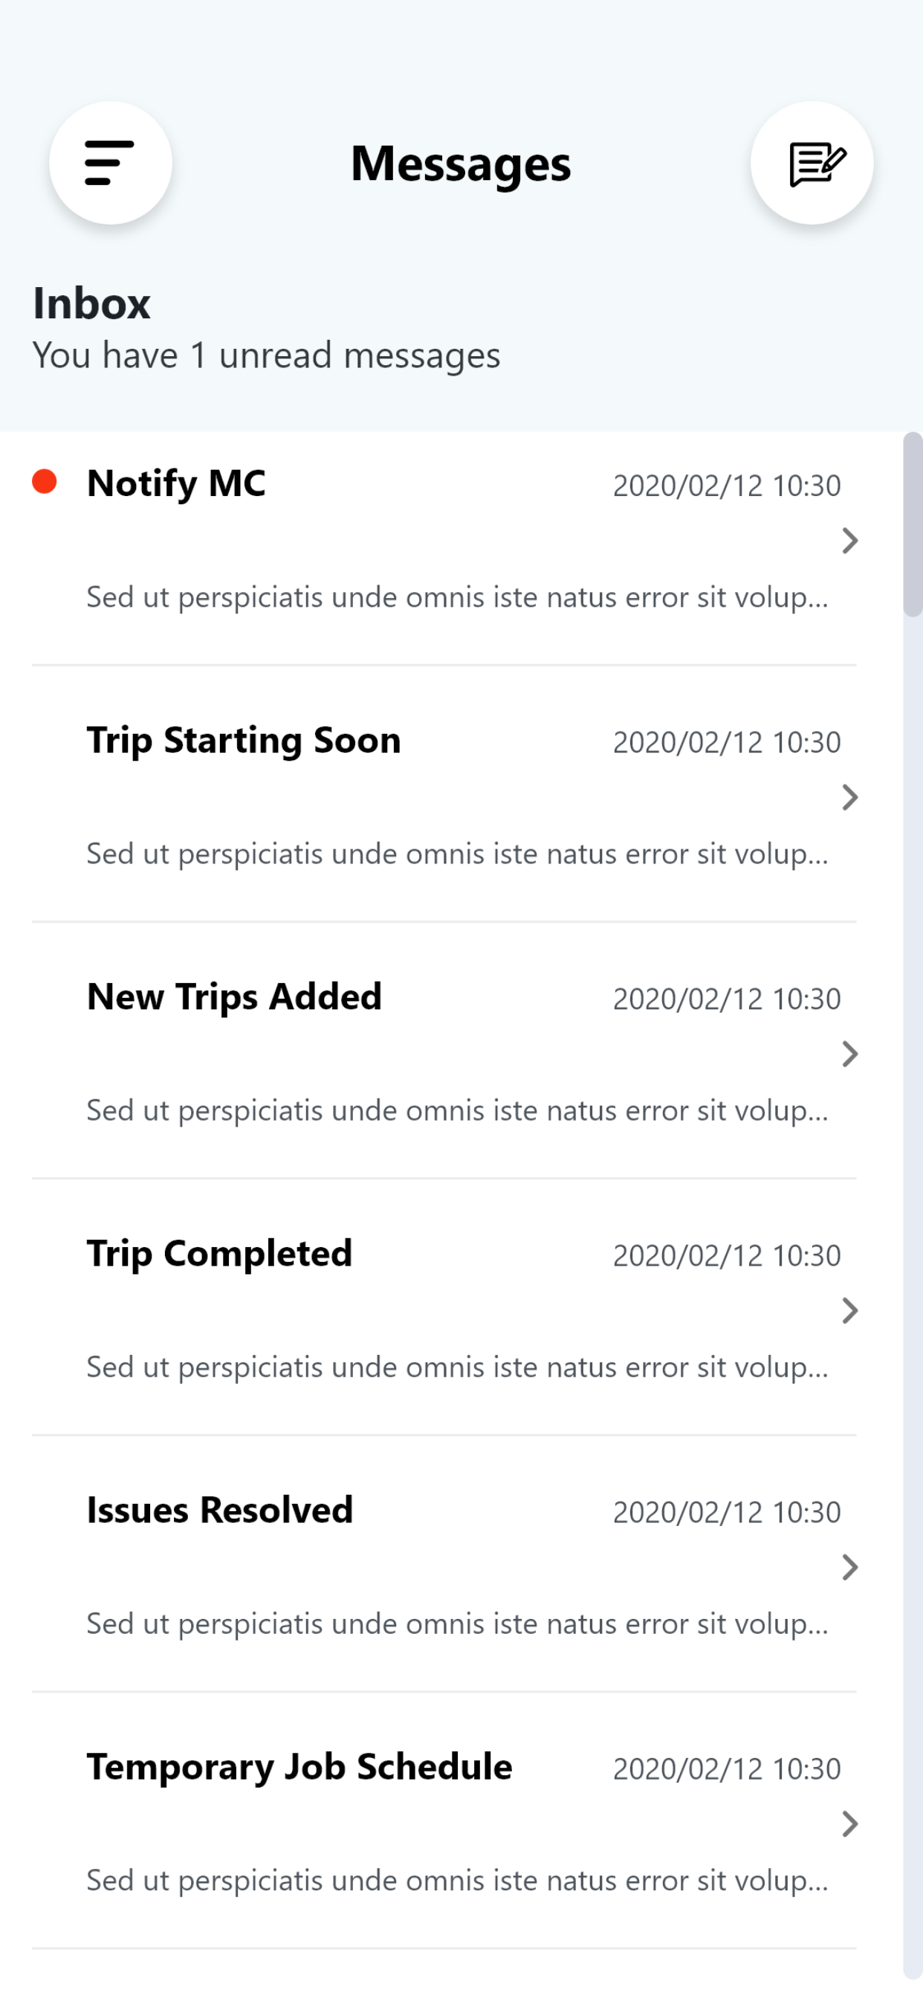923x1999 pixels.
Task: Click the Issues Resolved preview text
Action: 458,1624
